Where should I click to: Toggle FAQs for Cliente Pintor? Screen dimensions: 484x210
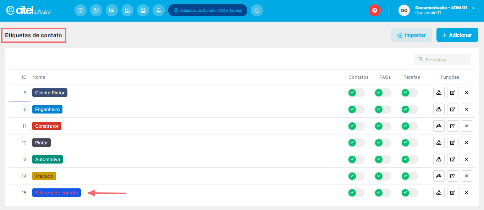coord(383,93)
